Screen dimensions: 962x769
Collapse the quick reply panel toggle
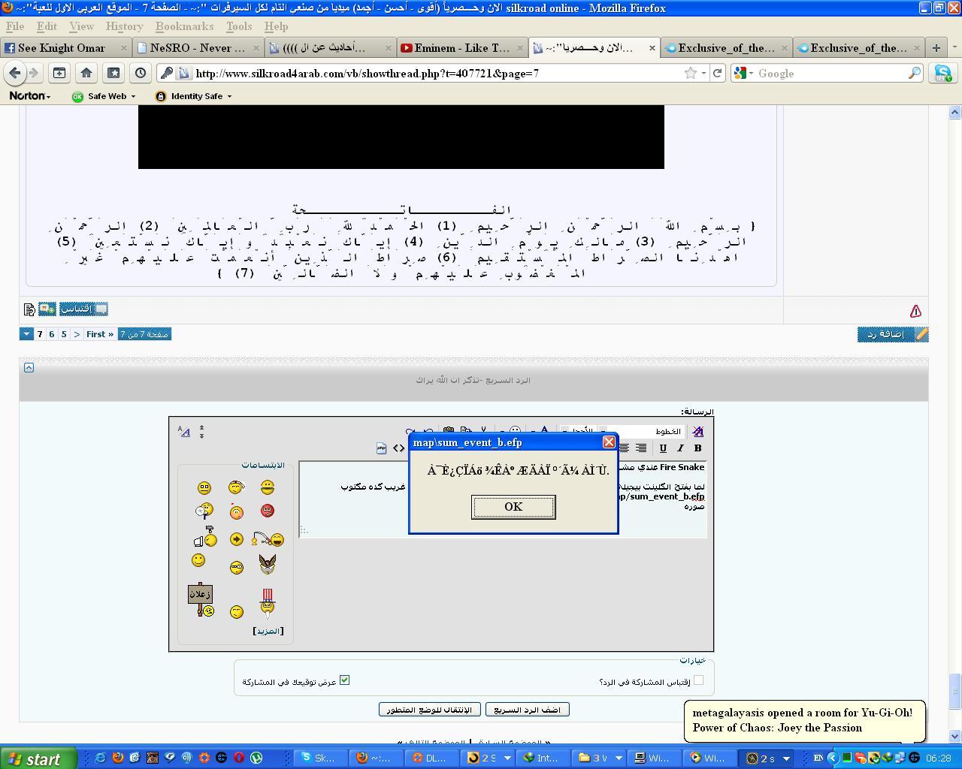point(29,367)
